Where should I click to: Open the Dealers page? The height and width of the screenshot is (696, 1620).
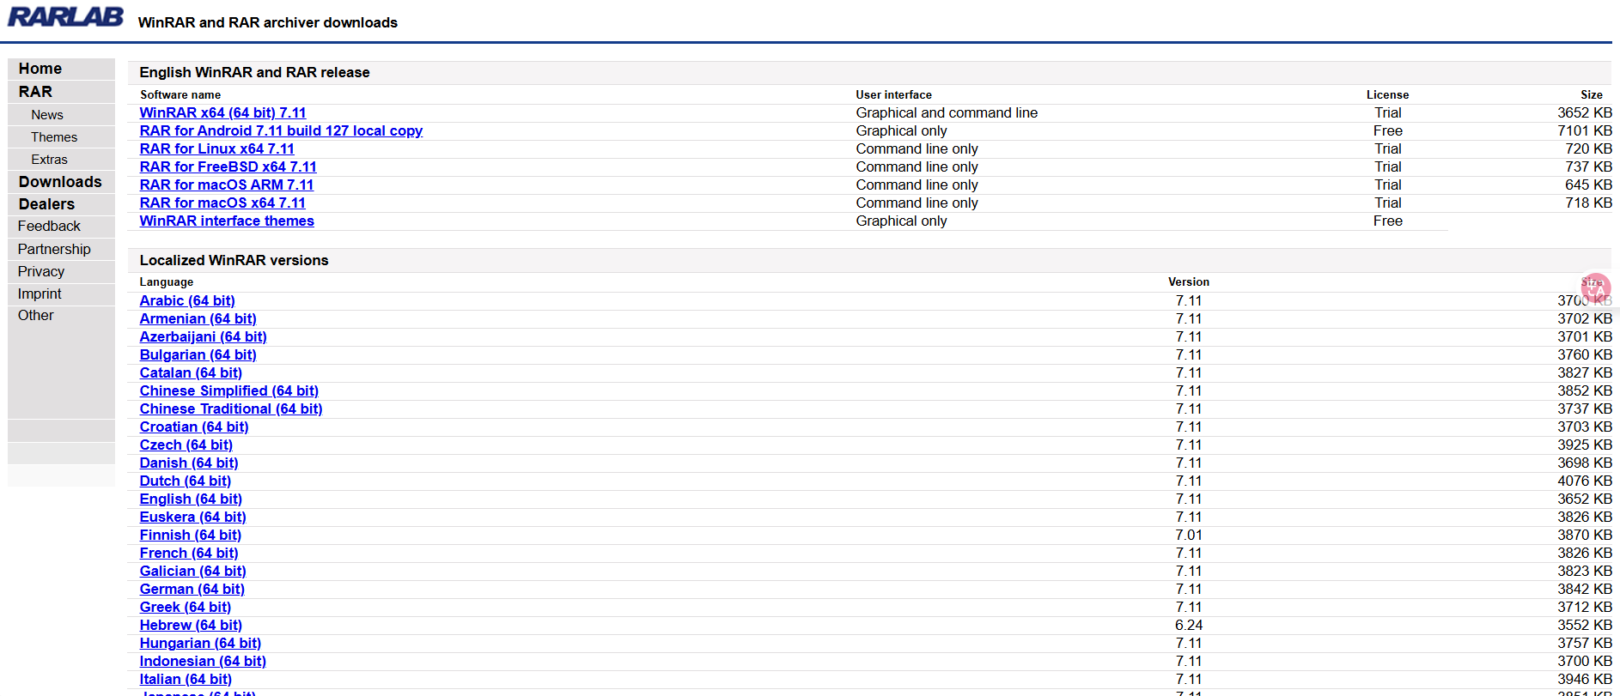(x=46, y=204)
